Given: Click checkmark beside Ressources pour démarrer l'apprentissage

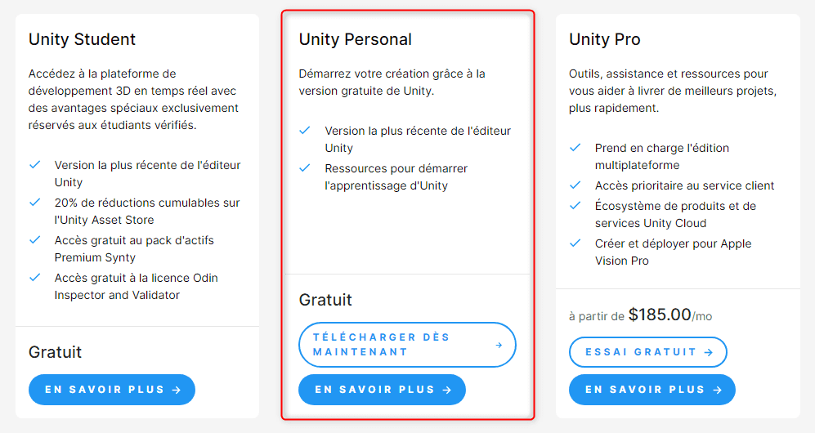Looking at the screenshot, I should [305, 168].
